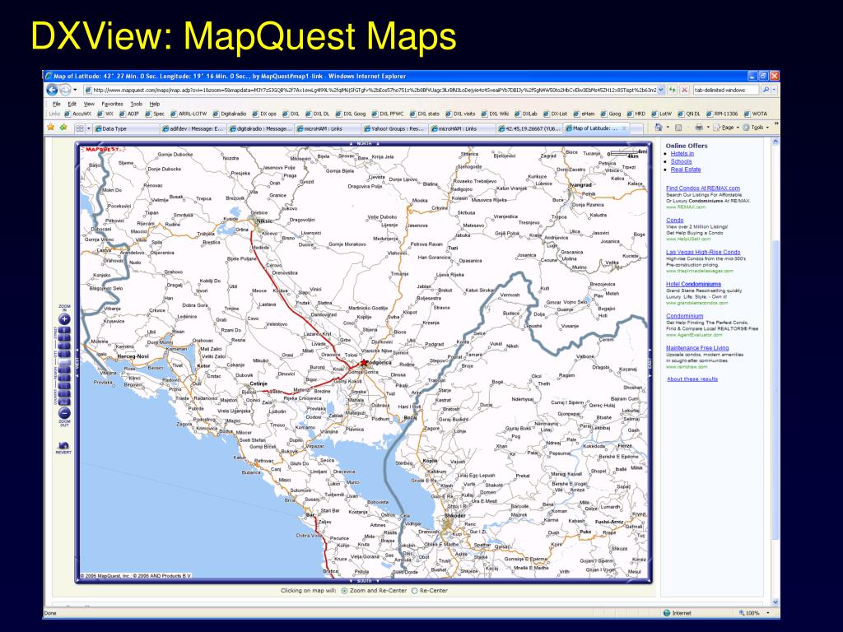The image size is (843, 632).
Task: Open the Edit menu
Action: tap(72, 104)
